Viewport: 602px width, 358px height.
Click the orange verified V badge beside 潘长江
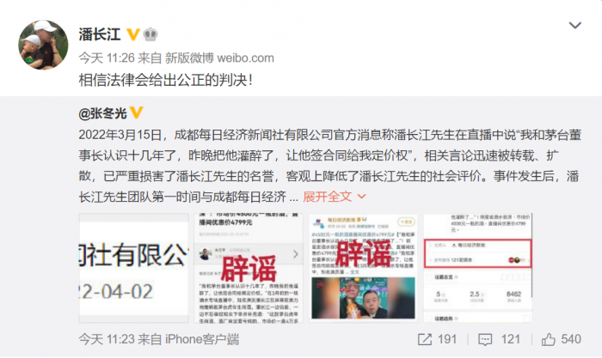(132, 34)
